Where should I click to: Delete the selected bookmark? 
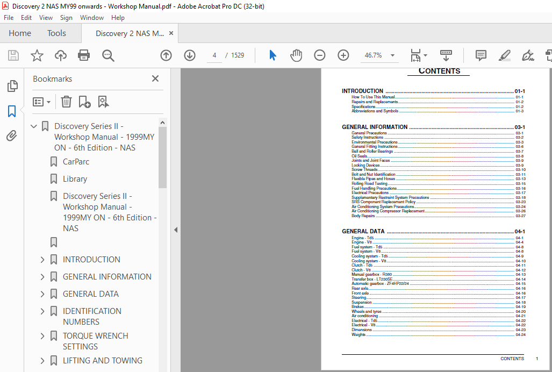[66, 102]
